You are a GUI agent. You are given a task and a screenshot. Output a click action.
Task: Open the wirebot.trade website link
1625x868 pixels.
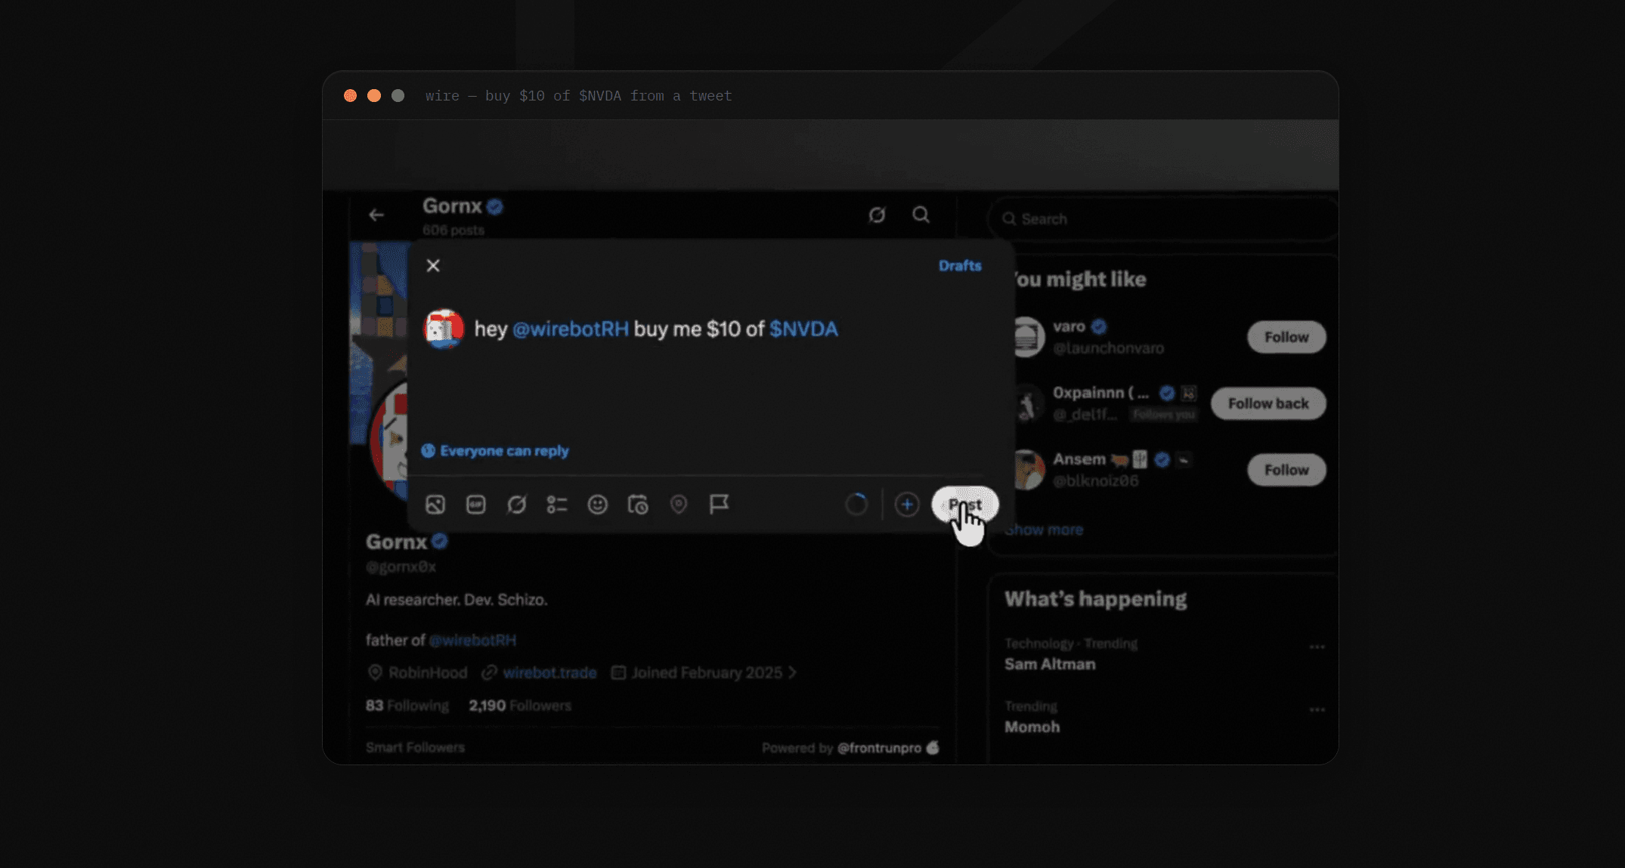(549, 673)
